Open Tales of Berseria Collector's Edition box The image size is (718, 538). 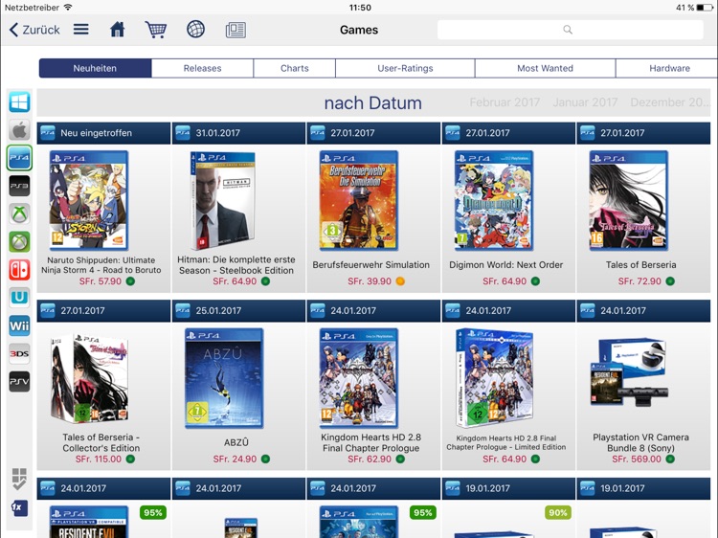click(x=90, y=378)
